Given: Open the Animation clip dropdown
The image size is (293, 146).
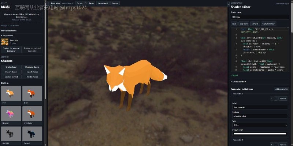Looking at the screenshot, I should pos(81,3).
